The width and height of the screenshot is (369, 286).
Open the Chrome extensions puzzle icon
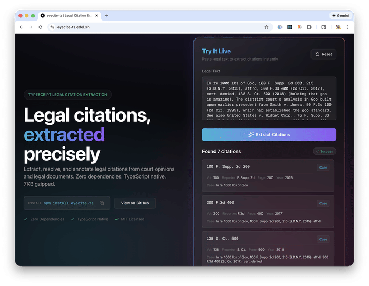pyautogui.click(x=309, y=27)
